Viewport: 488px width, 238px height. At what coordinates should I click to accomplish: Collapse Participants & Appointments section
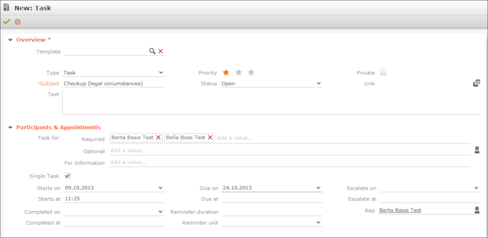tap(11, 128)
